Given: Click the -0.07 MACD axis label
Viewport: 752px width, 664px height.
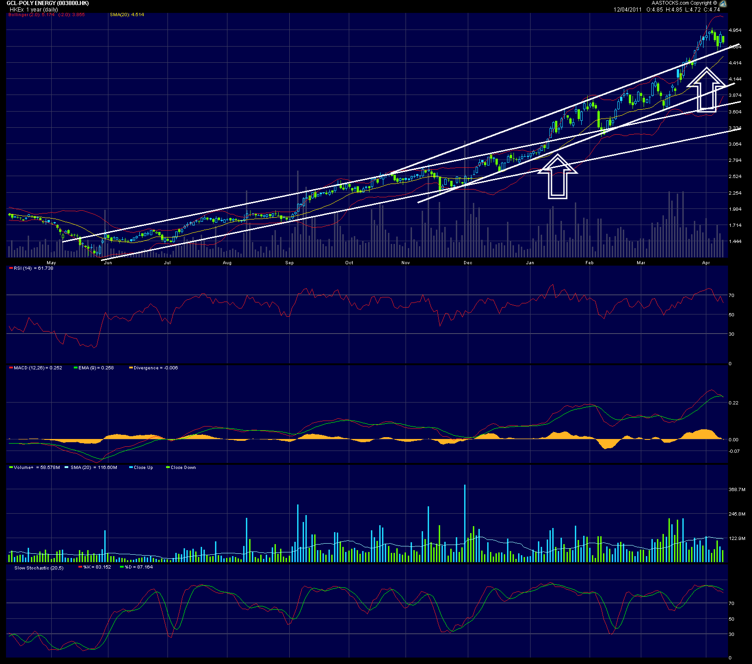Looking at the screenshot, I should [x=734, y=451].
